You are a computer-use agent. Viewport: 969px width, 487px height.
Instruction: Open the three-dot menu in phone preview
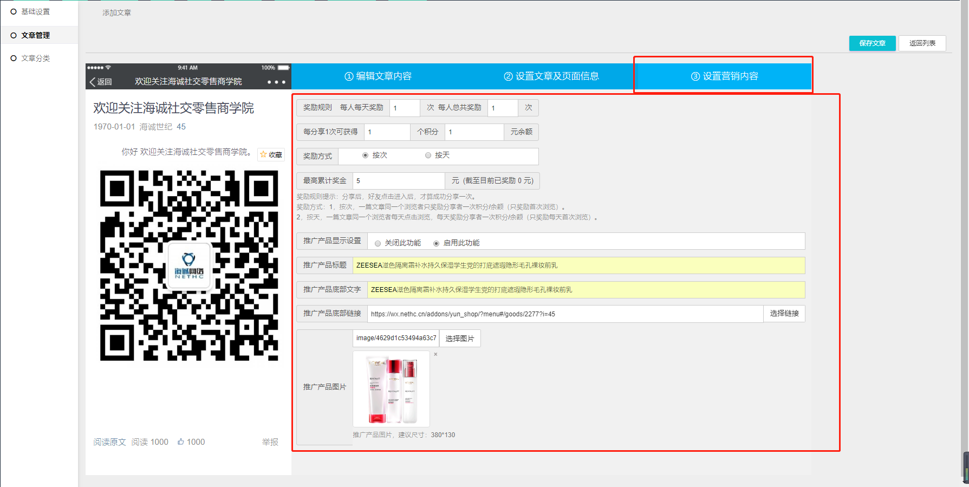pos(276,82)
